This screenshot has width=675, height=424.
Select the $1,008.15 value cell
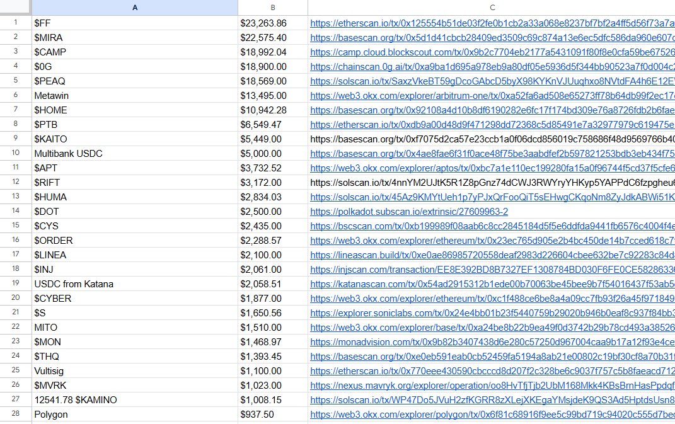[x=273, y=400]
